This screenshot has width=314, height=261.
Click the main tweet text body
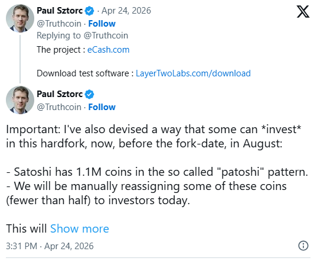157,165
